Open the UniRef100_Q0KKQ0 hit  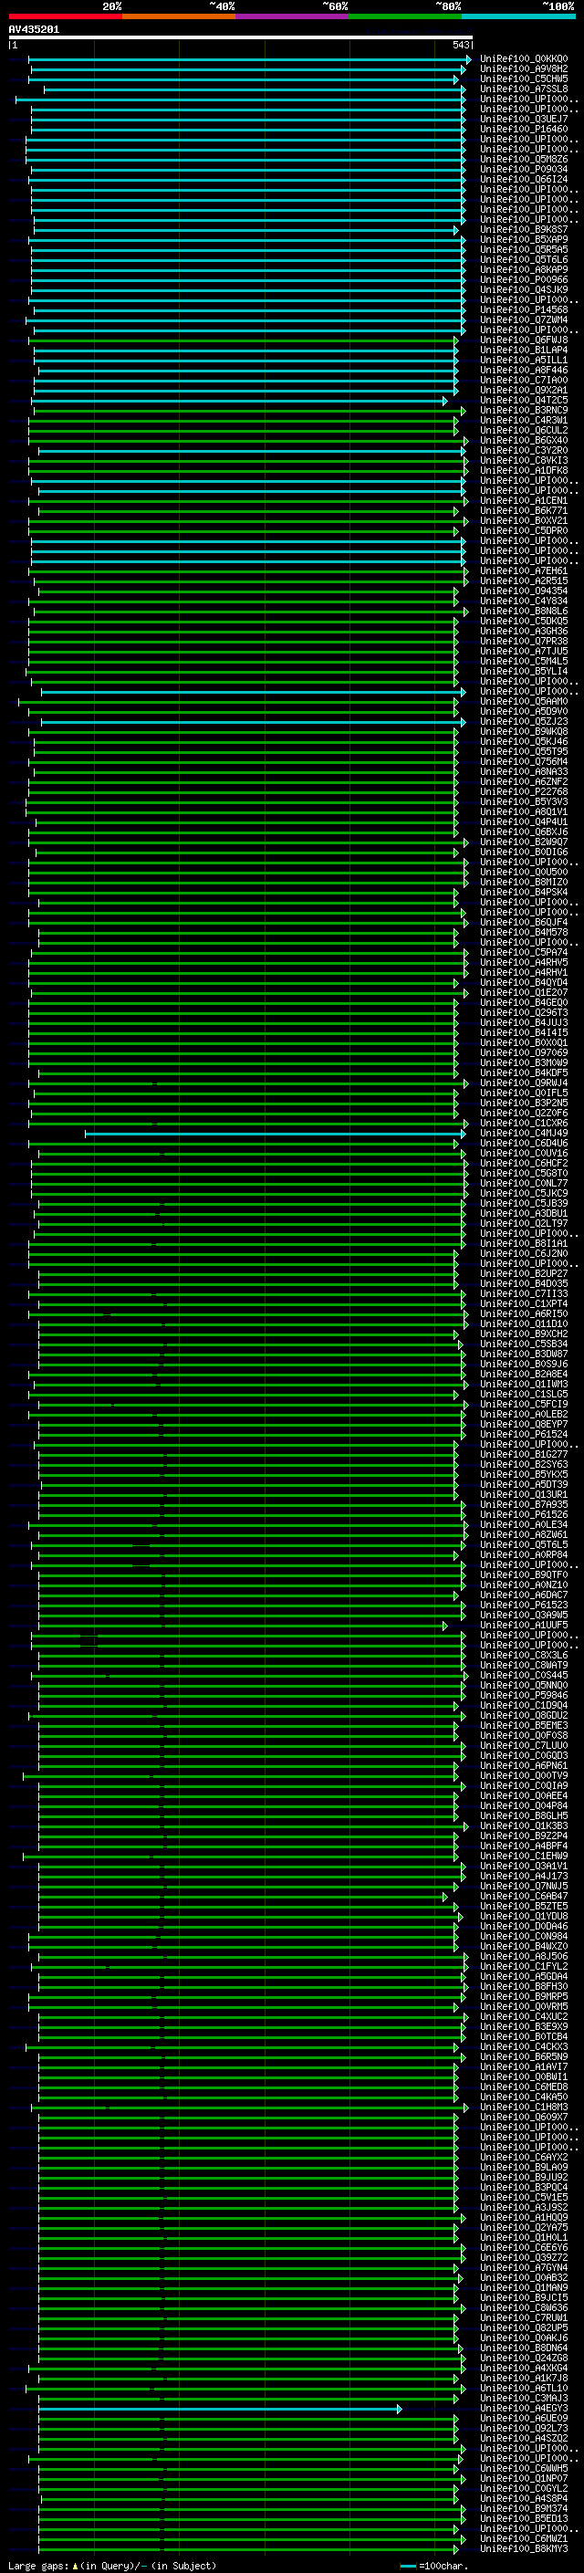pyautogui.click(x=523, y=59)
